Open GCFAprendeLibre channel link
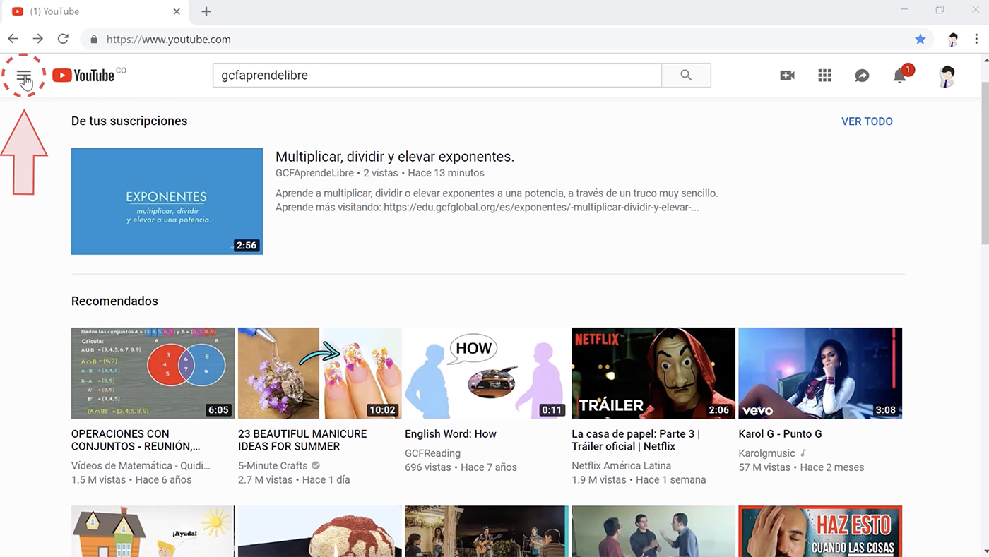 (x=314, y=173)
